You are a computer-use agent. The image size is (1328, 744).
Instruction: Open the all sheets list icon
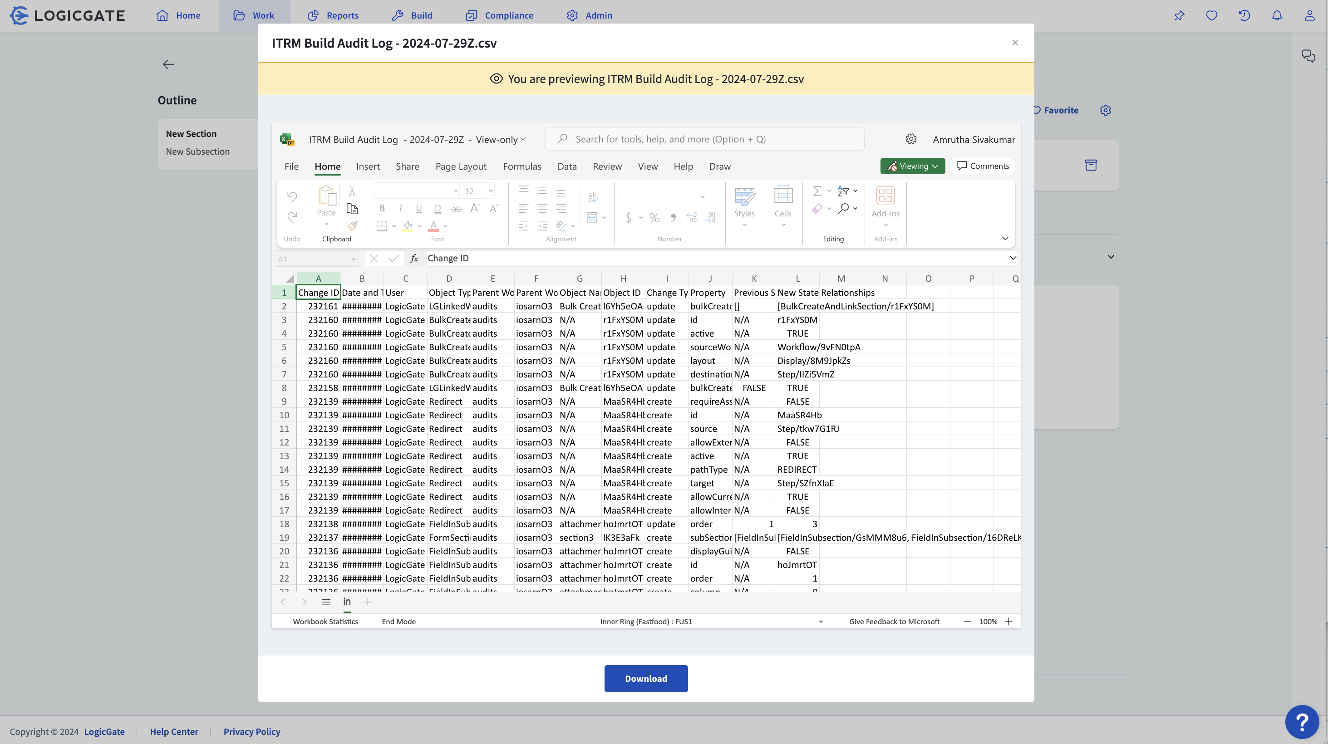tap(326, 602)
